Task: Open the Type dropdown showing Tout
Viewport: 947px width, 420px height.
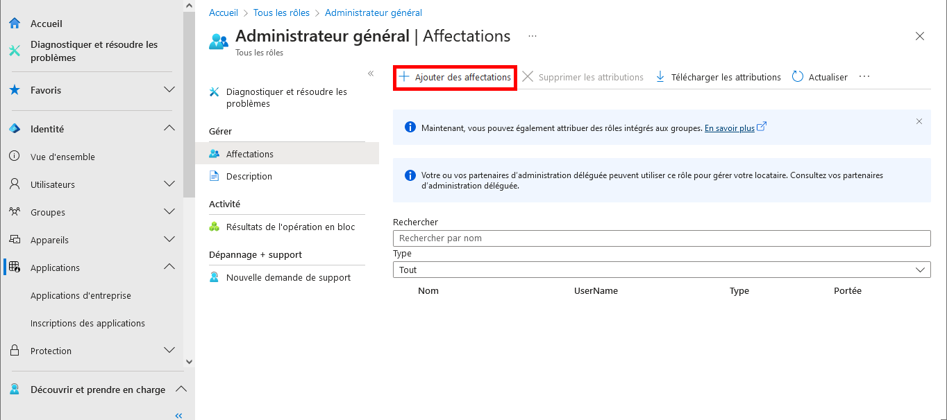Action: click(661, 270)
